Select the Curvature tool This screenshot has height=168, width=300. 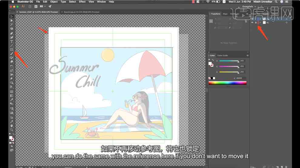tap(12, 37)
